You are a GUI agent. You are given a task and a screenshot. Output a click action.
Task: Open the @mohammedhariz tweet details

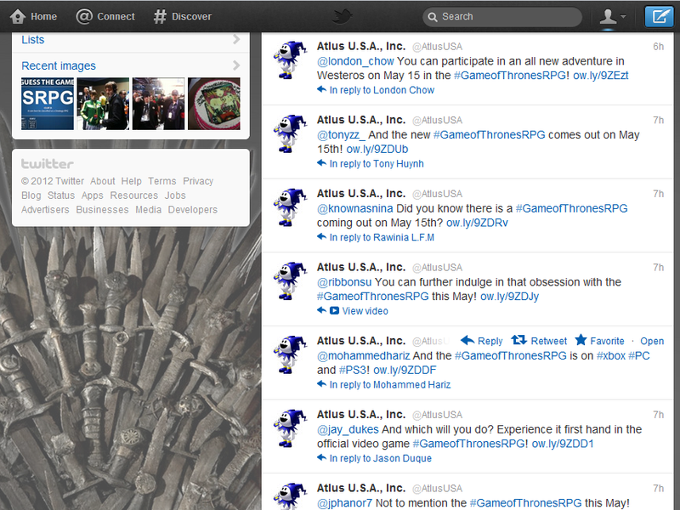pyautogui.click(x=652, y=342)
